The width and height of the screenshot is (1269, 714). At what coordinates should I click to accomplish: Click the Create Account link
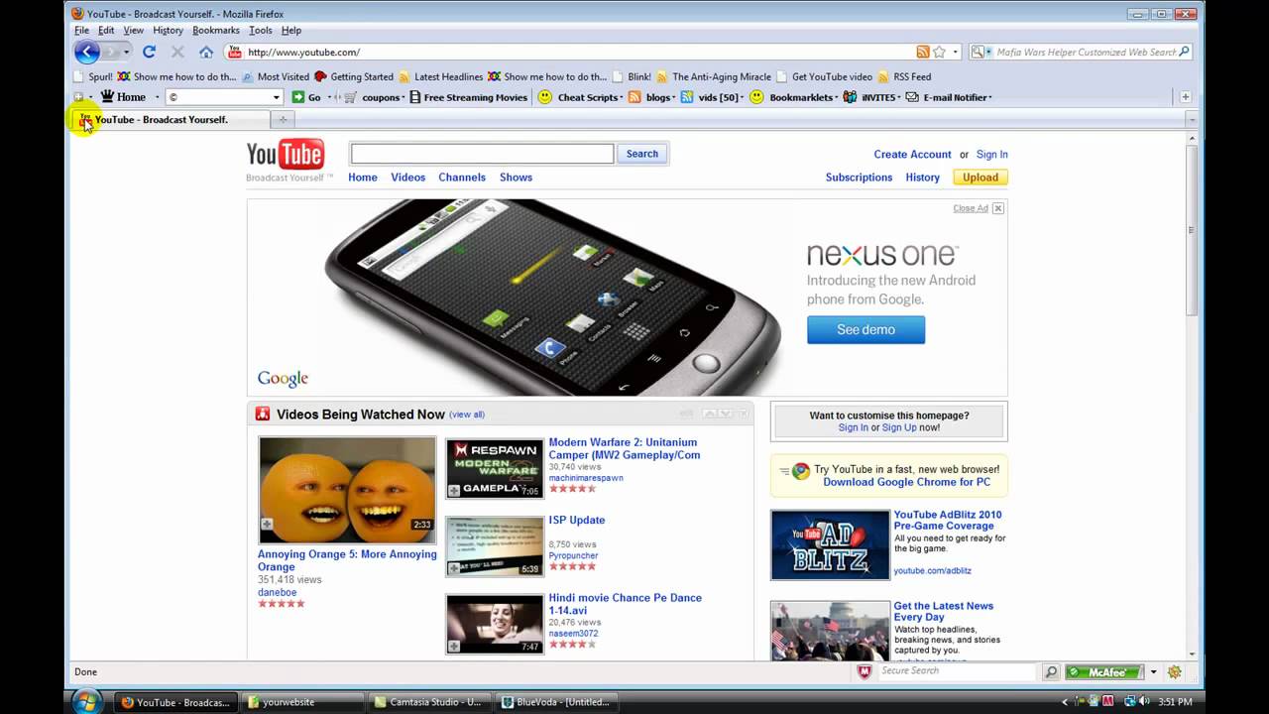(912, 155)
